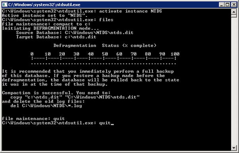Click 'and delete the old log files:' line
This screenshot has width=239, height=153.
coord(43,101)
